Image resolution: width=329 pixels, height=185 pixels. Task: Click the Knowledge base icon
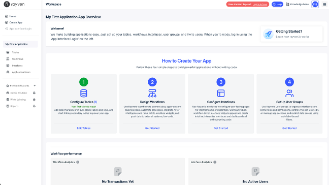287,4
